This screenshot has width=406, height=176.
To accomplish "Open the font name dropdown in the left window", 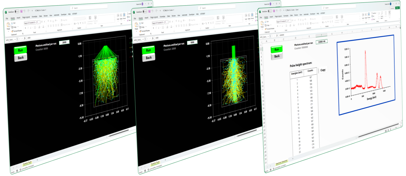I will tap(36, 22).
